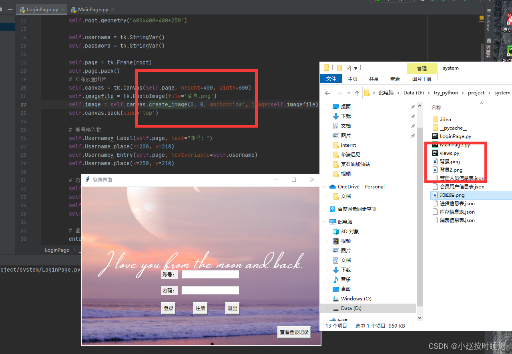Click the 登录 button in the login window
This screenshot has width=512, height=354.
click(x=168, y=308)
